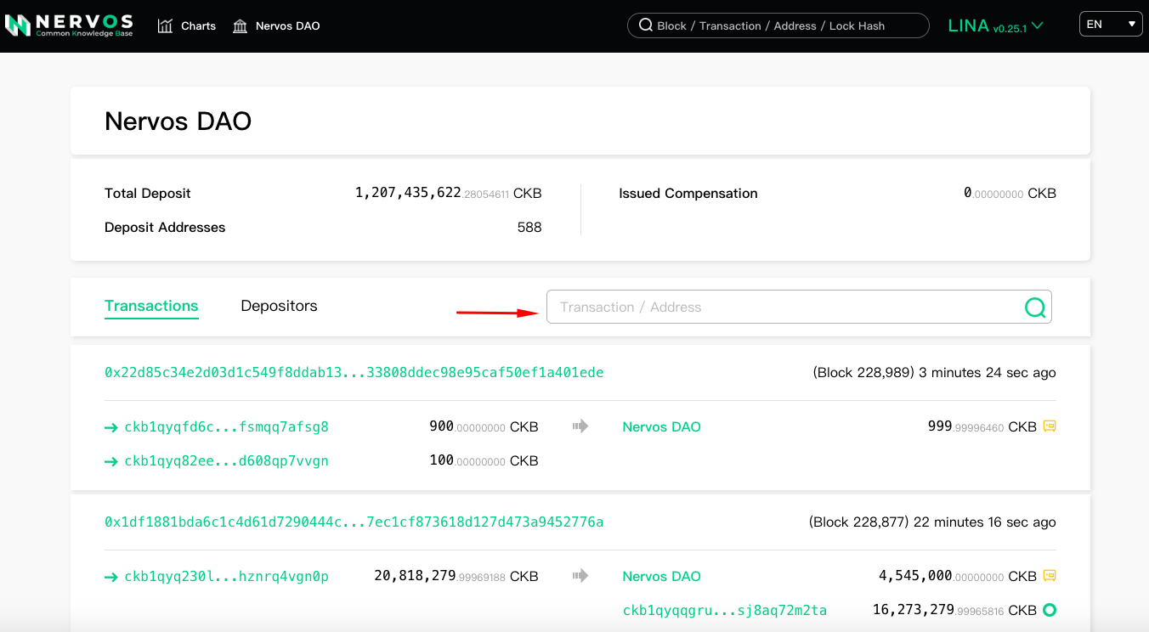Image resolution: width=1149 pixels, height=632 pixels.
Task: Open transaction hash starting with 0x1df1881b
Action: [x=354, y=522]
